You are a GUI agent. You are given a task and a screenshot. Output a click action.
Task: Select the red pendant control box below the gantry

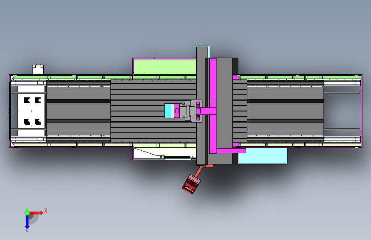[191, 184]
